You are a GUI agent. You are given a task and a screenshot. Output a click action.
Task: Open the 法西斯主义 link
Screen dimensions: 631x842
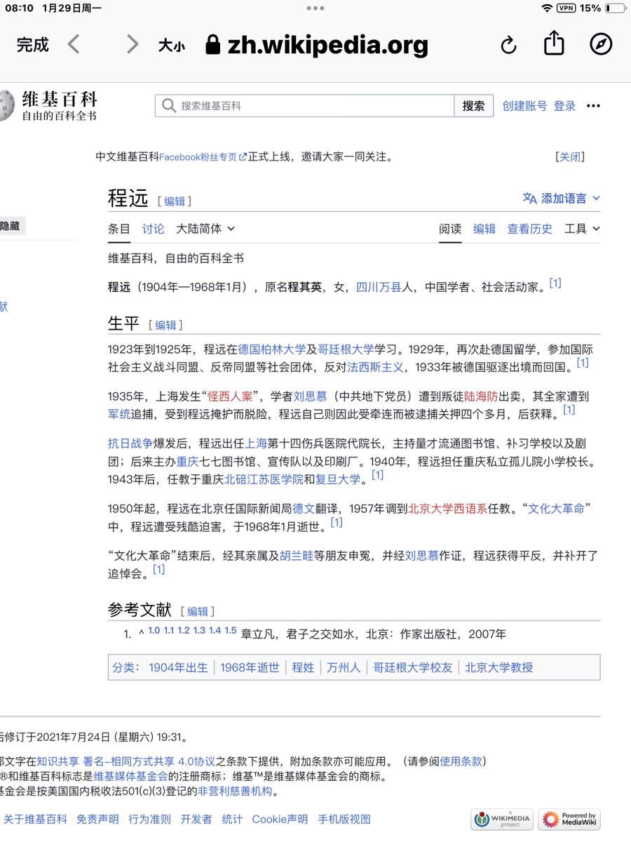(375, 366)
